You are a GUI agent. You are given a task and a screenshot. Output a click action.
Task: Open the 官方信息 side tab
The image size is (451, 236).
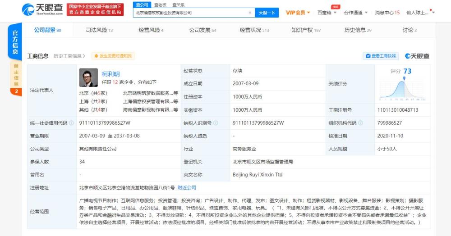[15, 42]
